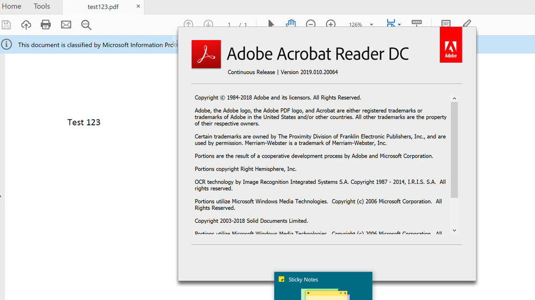
Task: Click the Sticky Notes window title
Action: pyautogui.click(x=303, y=280)
